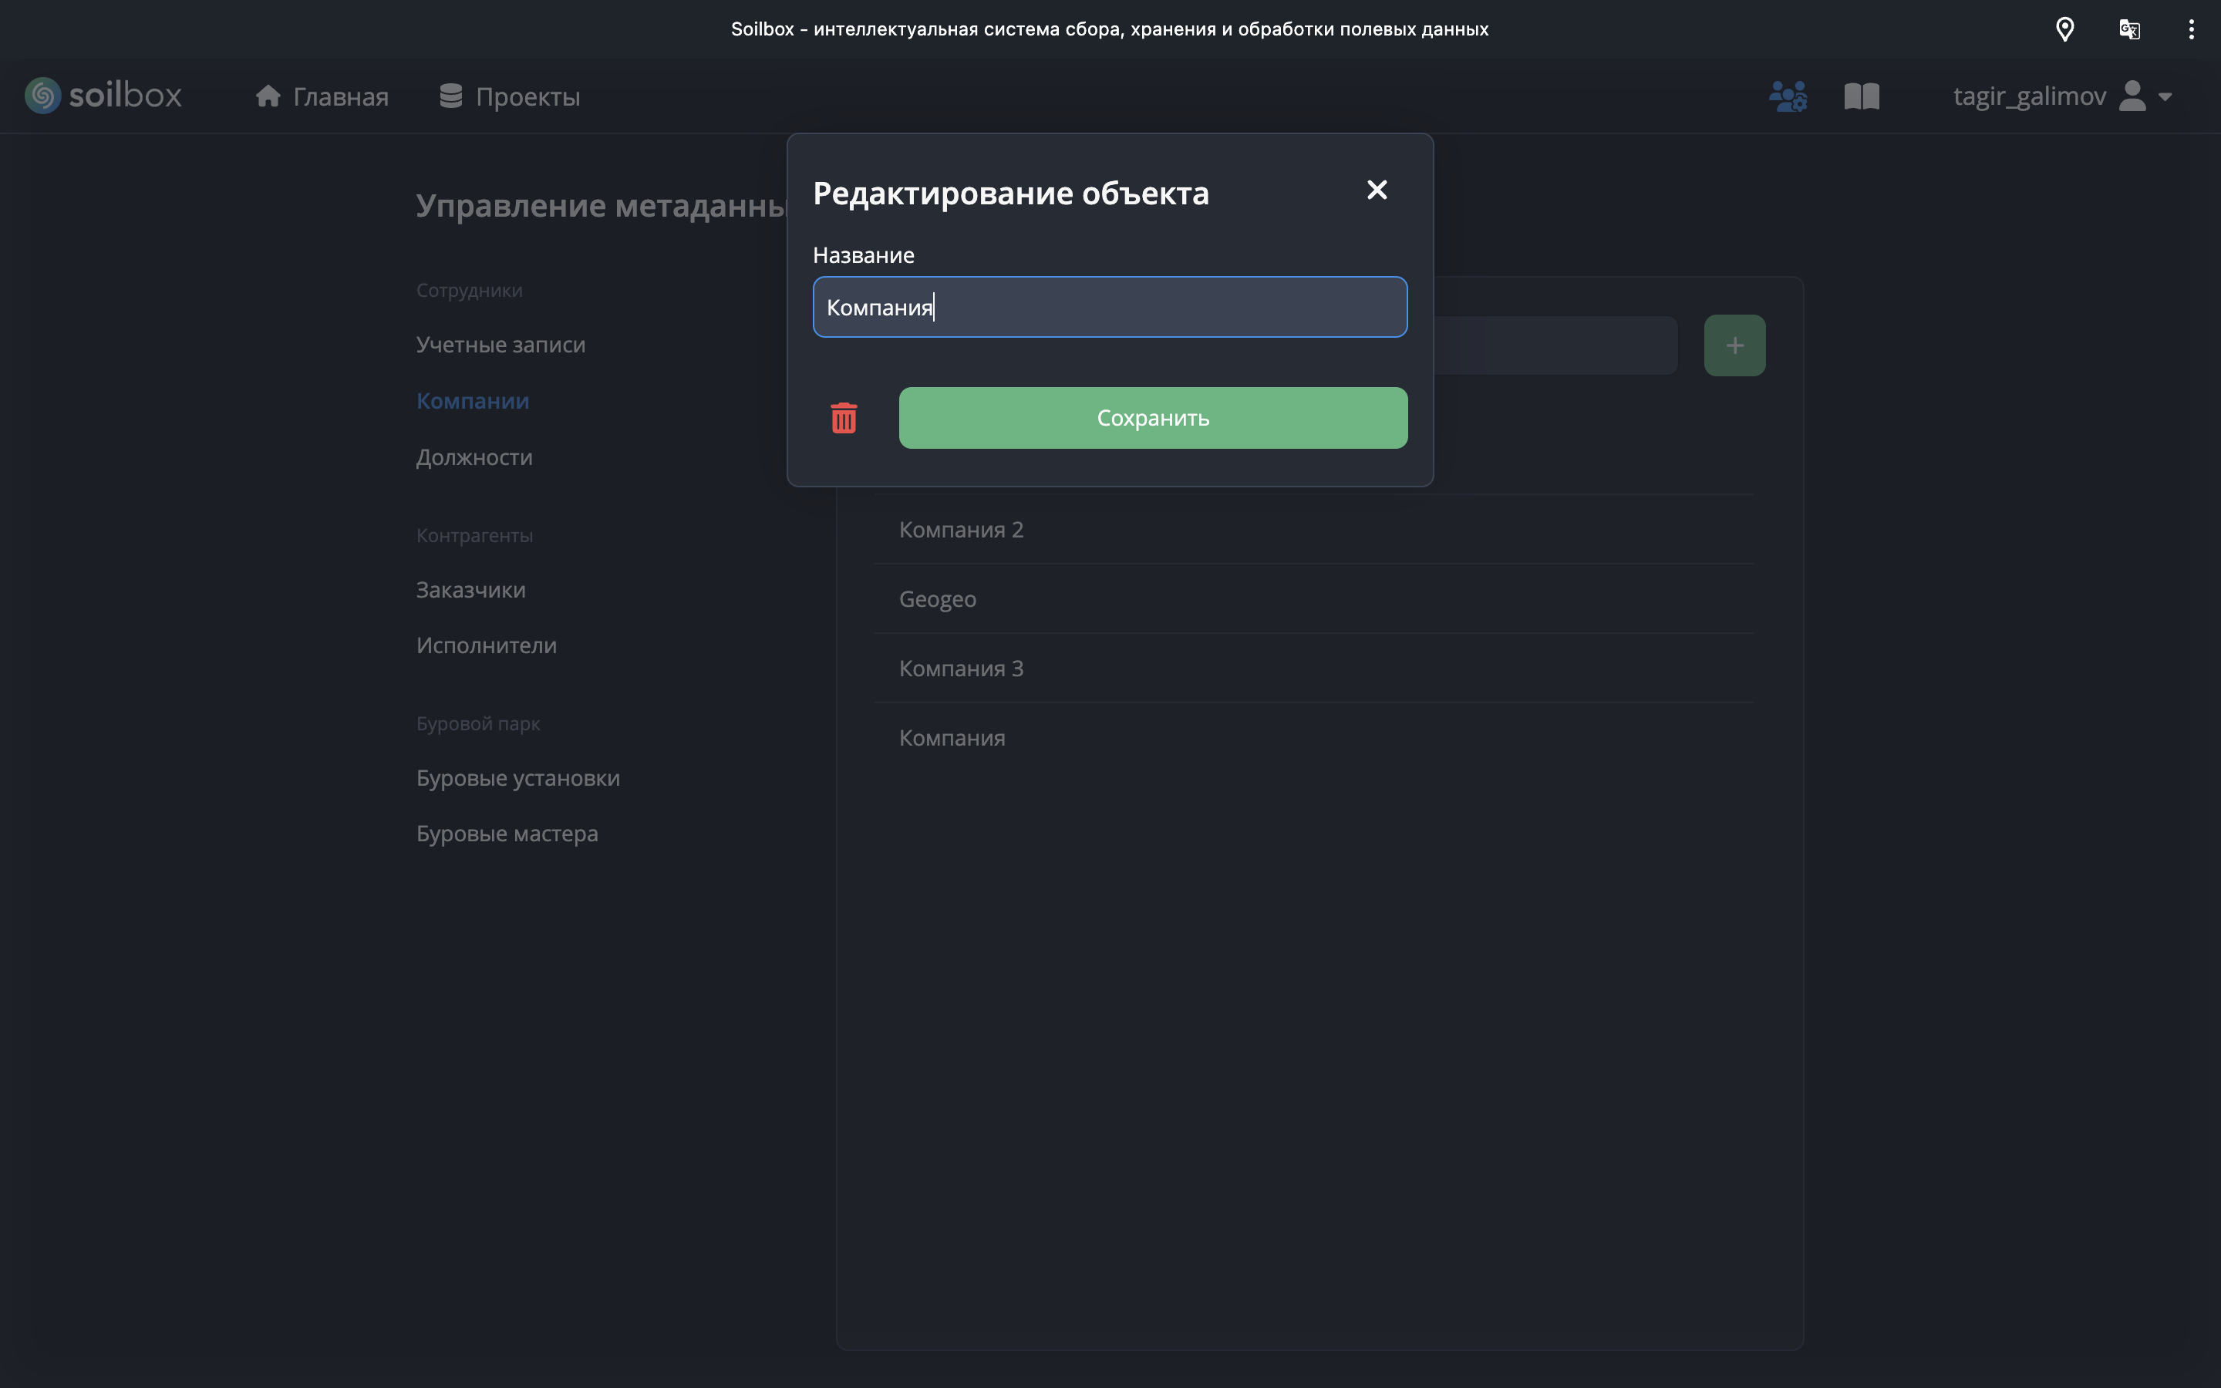The image size is (2221, 1388).
Task: Select Geogeo company row
Action: point(937,598)
